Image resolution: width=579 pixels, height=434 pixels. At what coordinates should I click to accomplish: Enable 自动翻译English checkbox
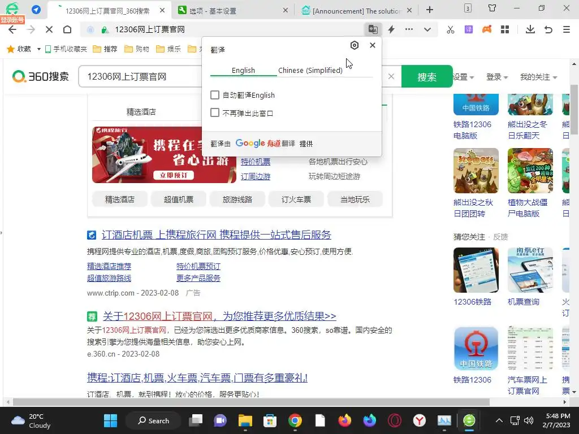pos(214,95)
